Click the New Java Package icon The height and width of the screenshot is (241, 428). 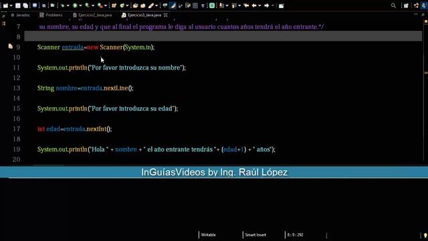[x=114, y=5]
